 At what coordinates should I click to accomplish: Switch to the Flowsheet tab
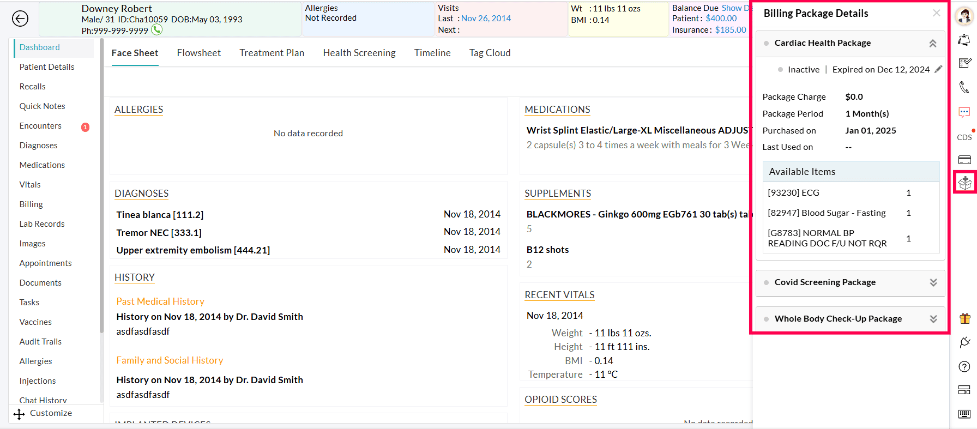[198, 53]
